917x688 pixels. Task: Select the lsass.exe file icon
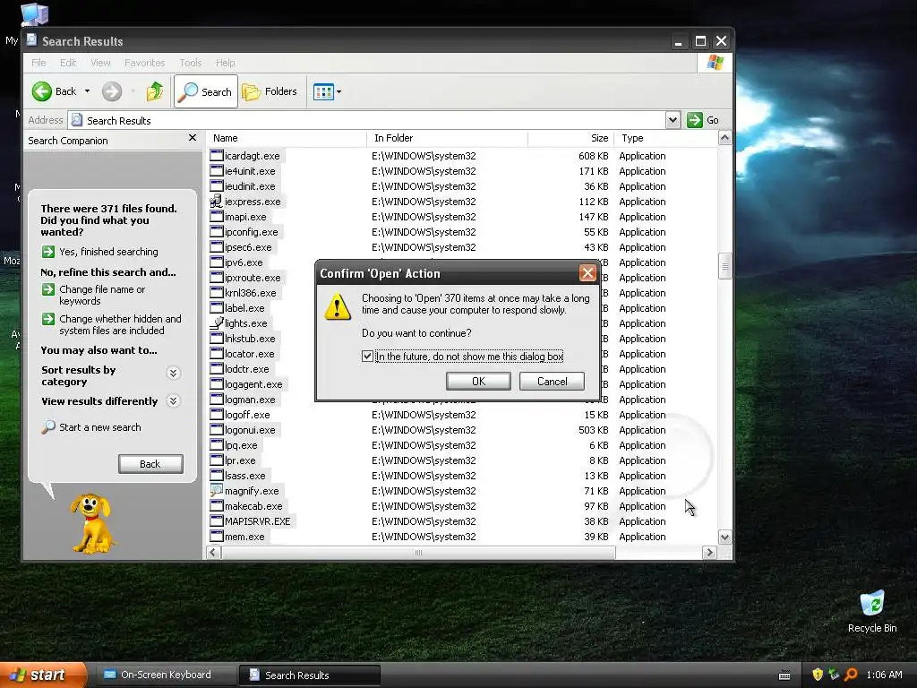[217, 475]
